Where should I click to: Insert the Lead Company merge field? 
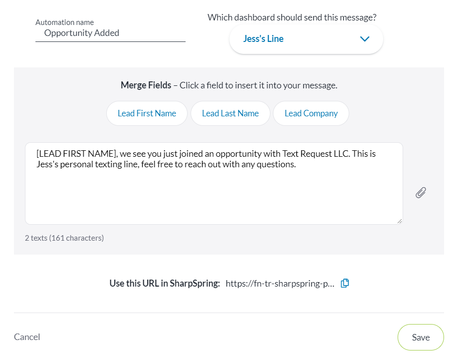pyautogui.click(x=311, y=113)
